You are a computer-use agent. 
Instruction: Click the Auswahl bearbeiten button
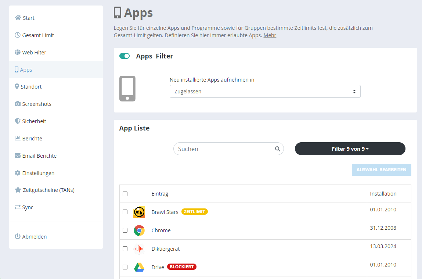[x=381, y=170]
